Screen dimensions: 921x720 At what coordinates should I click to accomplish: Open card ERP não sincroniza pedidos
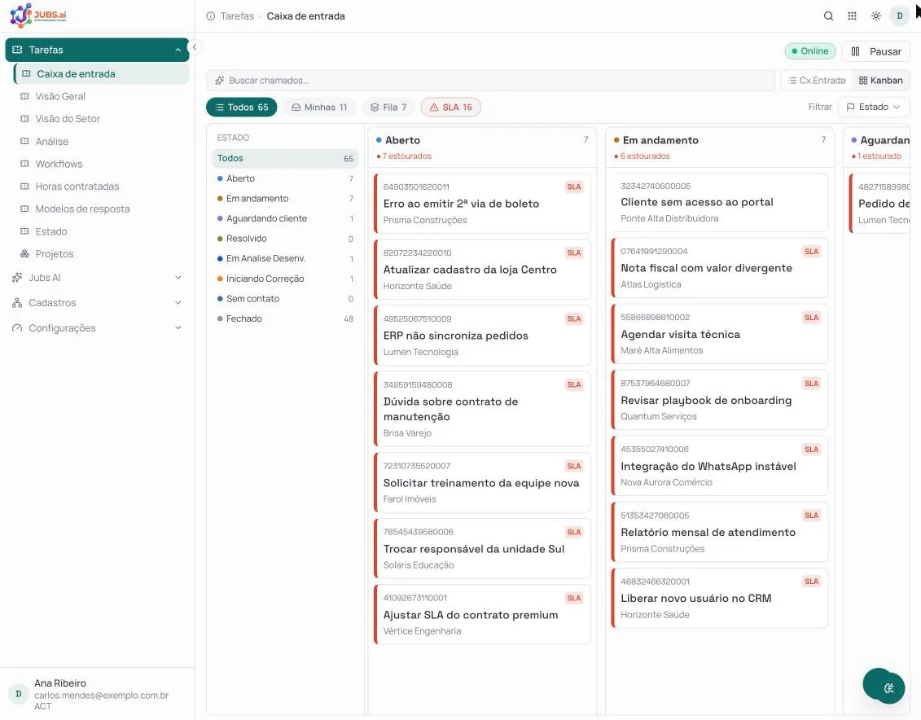[482, 336]
